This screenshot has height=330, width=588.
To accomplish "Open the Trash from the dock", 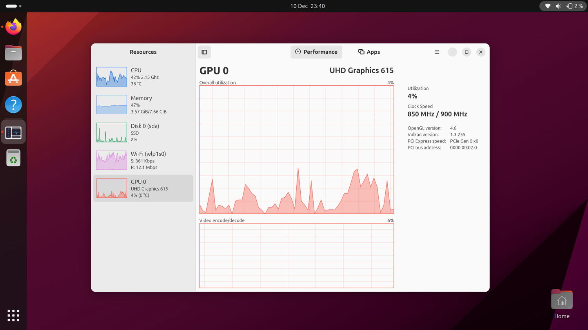I will pos(13,158).
